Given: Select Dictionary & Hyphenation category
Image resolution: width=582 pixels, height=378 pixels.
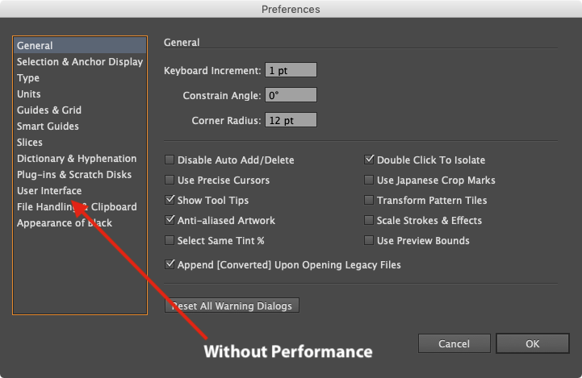Looking at the screenshot, I should point(77,159).
